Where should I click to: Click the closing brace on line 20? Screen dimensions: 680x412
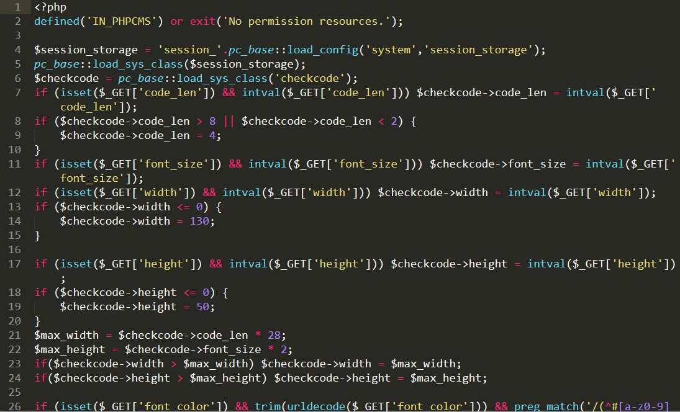click(x=37, y=321)
